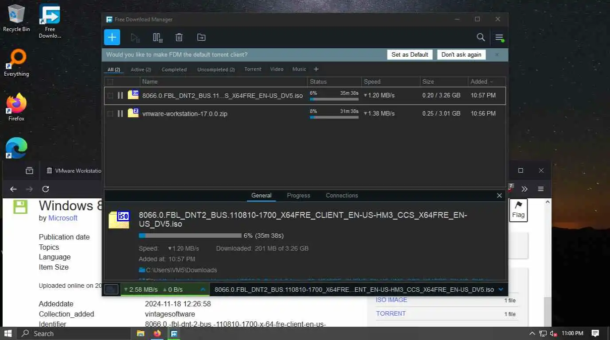Screen dimensions: 610x340
Task: Pause the 8066.0 ISO download
Action: [x=120, y=96]
